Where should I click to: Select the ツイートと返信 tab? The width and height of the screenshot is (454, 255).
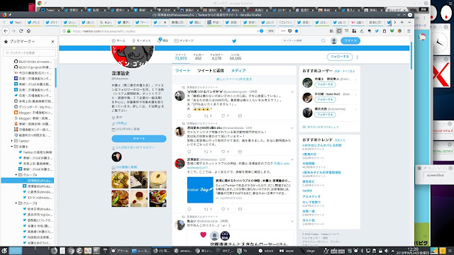[211, 71]
